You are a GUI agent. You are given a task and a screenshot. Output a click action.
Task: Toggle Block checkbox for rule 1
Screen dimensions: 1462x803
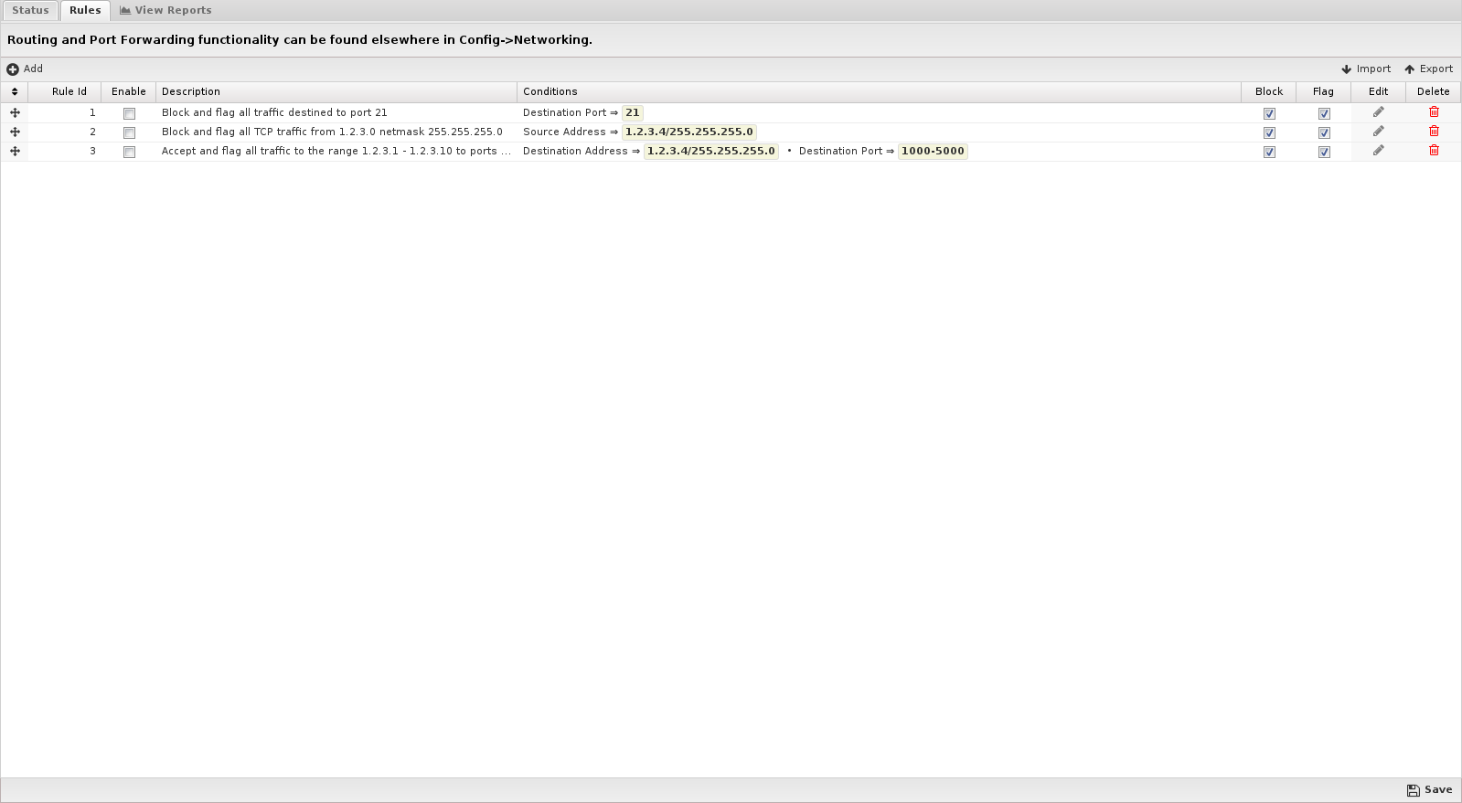[1269, 113]
